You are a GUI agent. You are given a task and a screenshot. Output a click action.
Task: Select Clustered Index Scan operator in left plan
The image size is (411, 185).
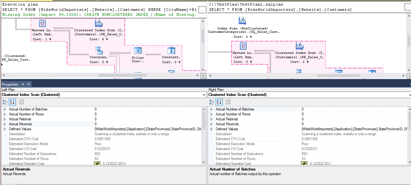pos(99,24)
